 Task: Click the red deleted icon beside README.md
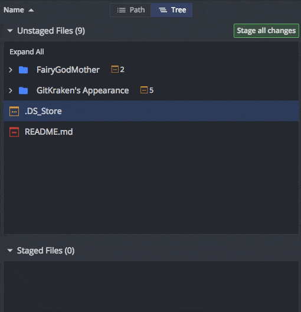tap(14, 132)
